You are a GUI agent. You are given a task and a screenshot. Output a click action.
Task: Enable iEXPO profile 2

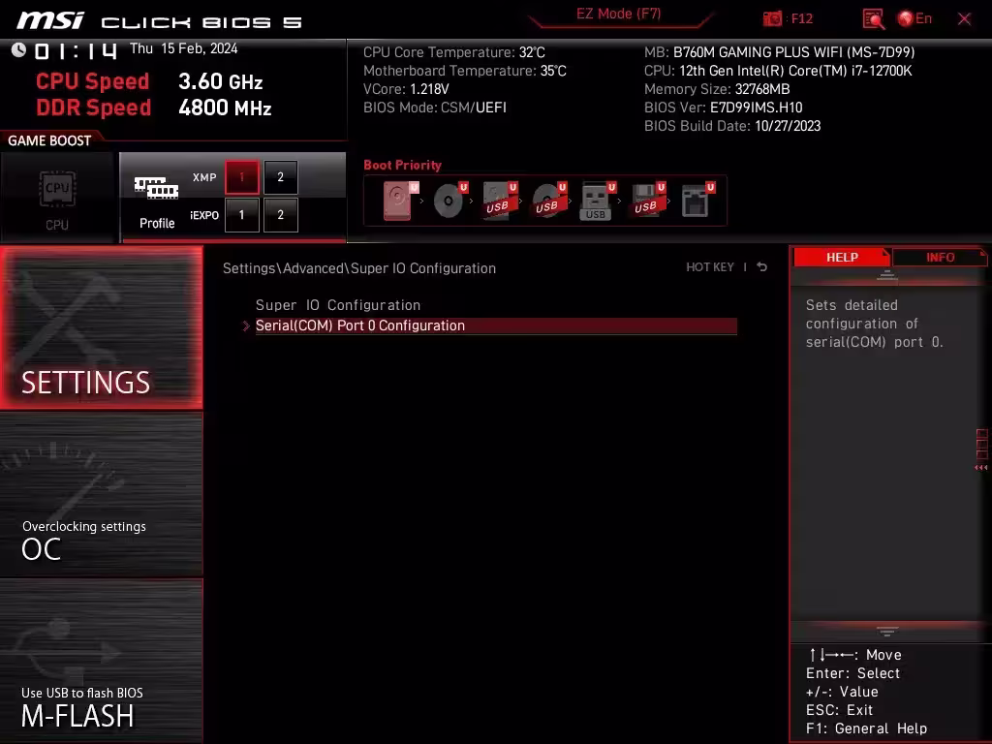tap(280, 215)
